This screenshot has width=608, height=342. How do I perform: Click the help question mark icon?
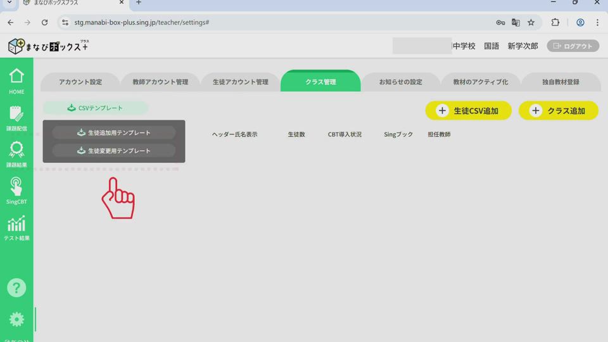[16, 288]
